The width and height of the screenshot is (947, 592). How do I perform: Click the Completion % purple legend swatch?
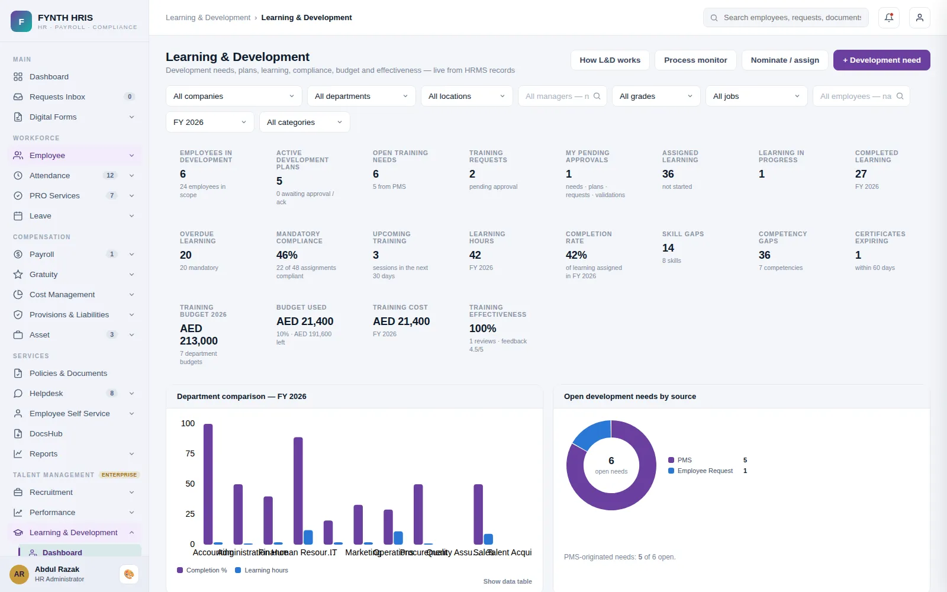180,570
